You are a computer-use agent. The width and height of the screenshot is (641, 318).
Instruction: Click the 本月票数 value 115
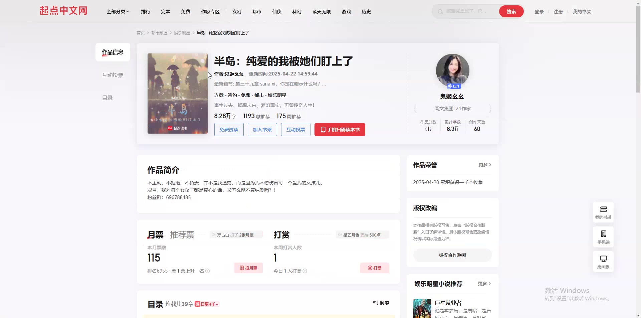tap(154, 258)
